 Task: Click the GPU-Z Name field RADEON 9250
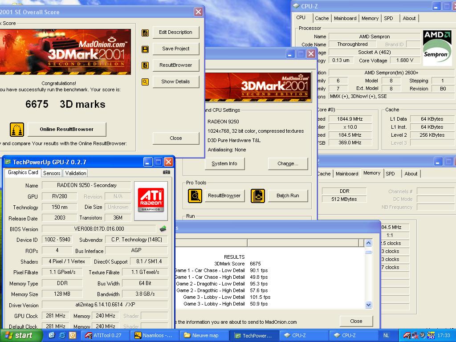(87, 185)
